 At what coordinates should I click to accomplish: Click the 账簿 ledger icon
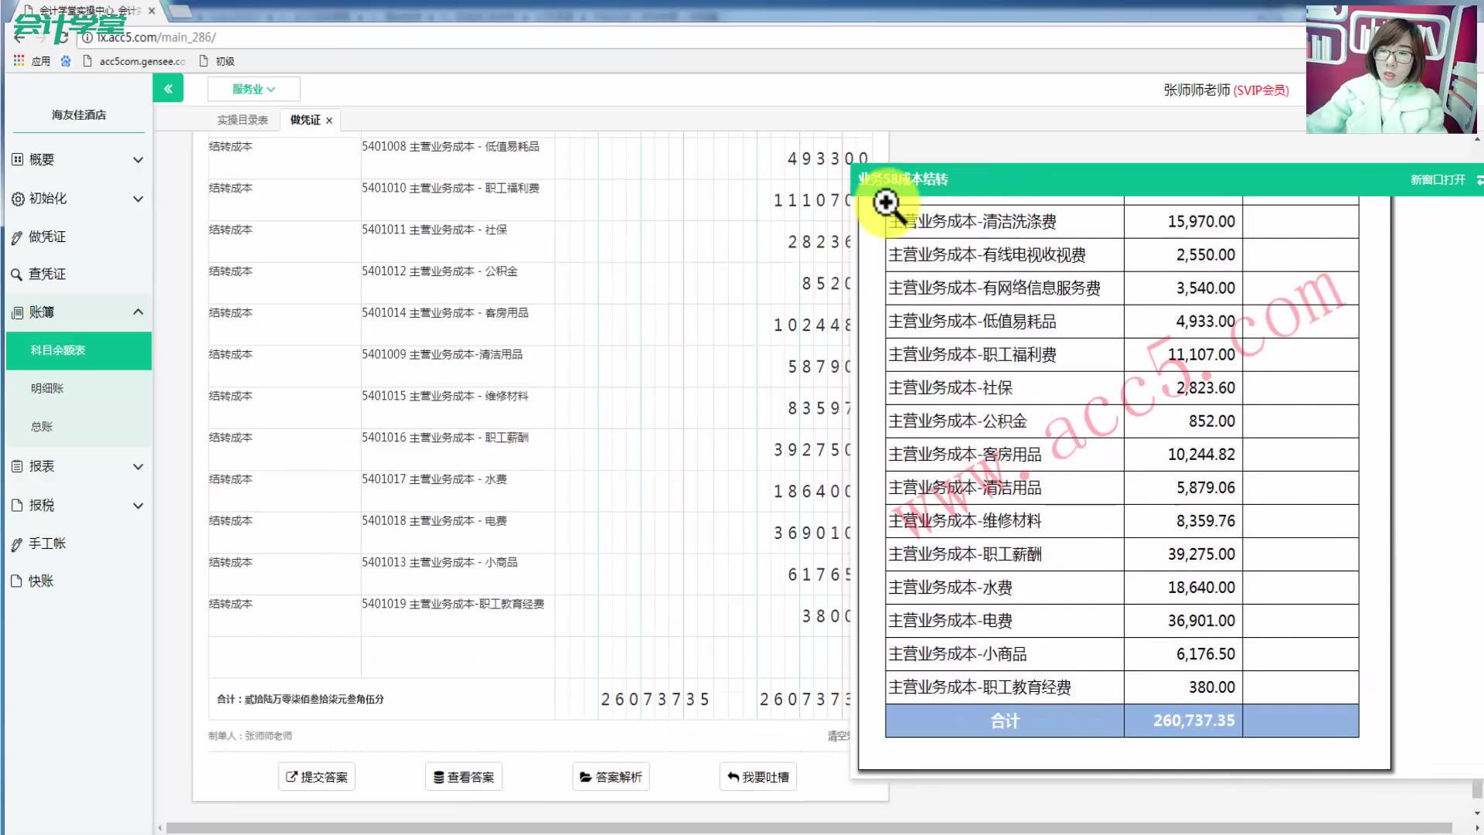click(18, 312)
